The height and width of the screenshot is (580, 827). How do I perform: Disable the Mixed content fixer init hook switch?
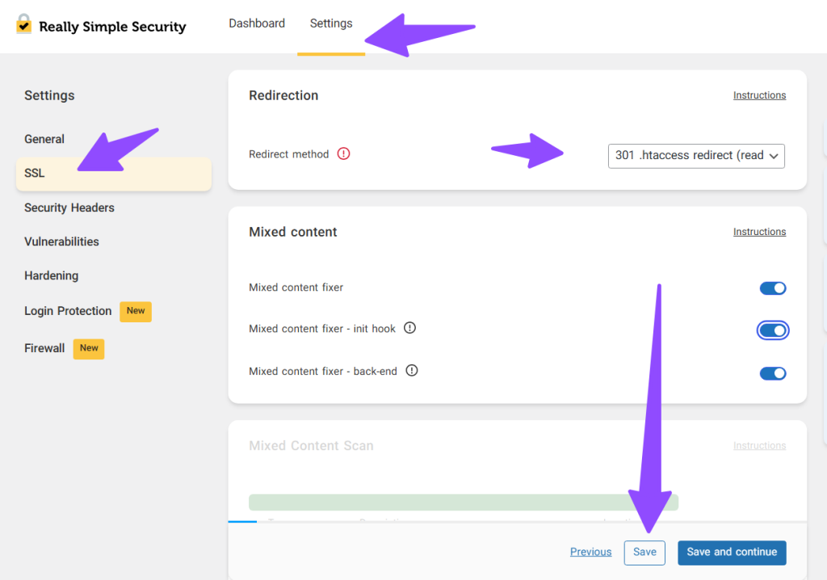click(x=773, y=330)
